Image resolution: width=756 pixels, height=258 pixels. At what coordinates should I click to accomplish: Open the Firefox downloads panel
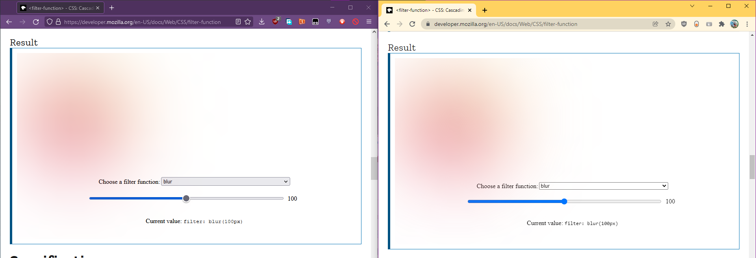click(x=262, y=22)
